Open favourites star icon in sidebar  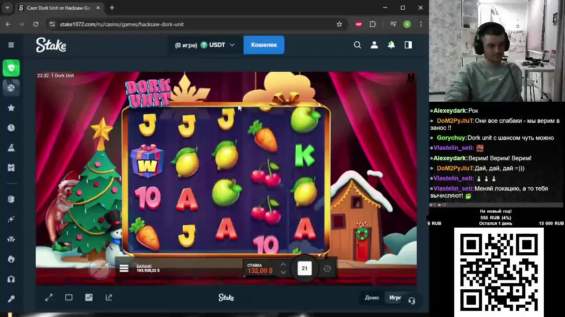11,108
